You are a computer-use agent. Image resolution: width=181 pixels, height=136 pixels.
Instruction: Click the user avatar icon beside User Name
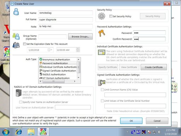[x=16, y=12]
